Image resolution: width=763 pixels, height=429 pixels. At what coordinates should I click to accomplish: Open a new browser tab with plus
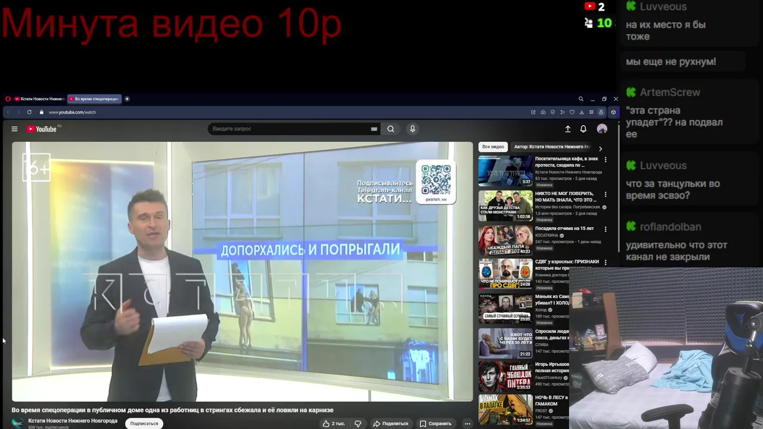[127, 99]
